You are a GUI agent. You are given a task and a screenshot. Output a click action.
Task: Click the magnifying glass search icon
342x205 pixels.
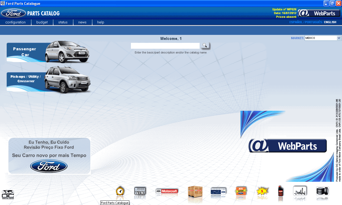pos(205,46)
